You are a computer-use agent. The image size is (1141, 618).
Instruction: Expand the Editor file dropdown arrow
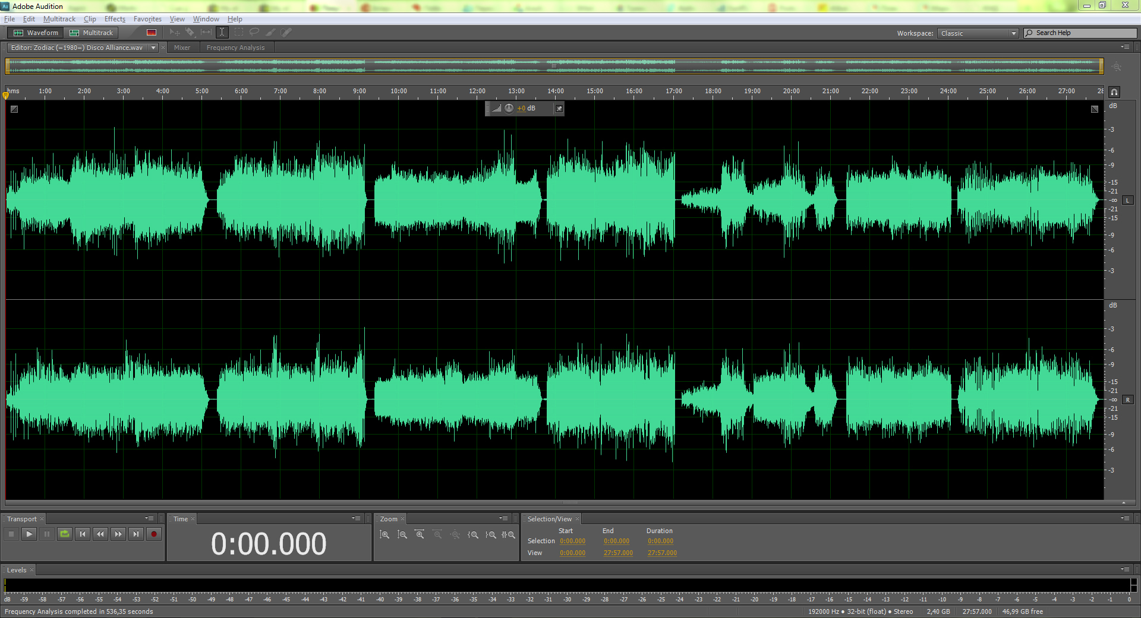pos(153,47)
